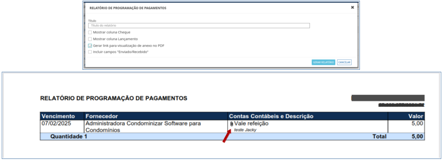The height and width of the screenshot is (161, 443).
Task: Click the Gerar Relatório button
Action: click(x=324, y=62)
